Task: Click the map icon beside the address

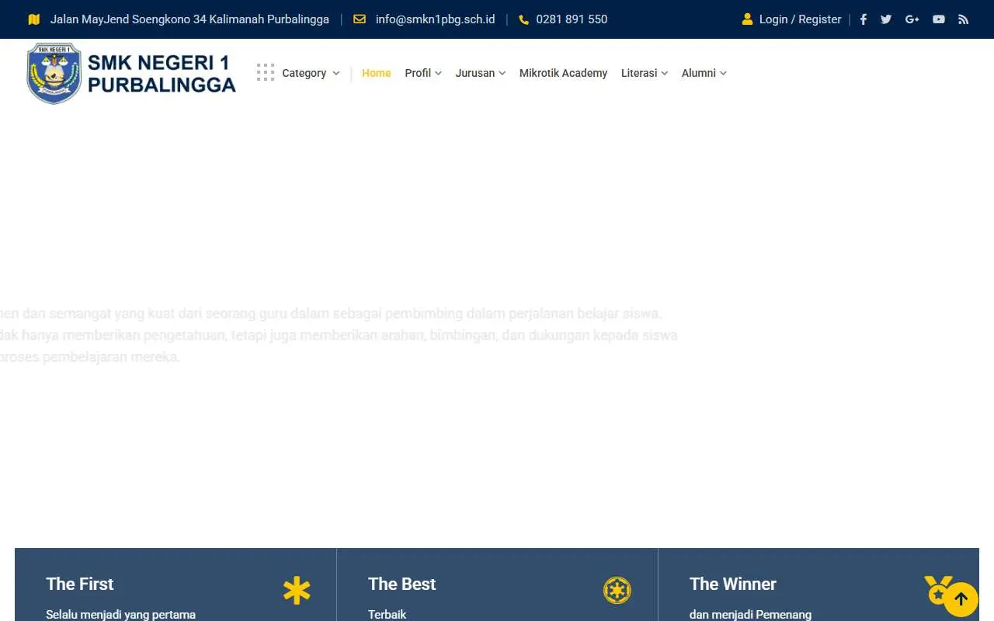Action: click(x=33, y=19)
